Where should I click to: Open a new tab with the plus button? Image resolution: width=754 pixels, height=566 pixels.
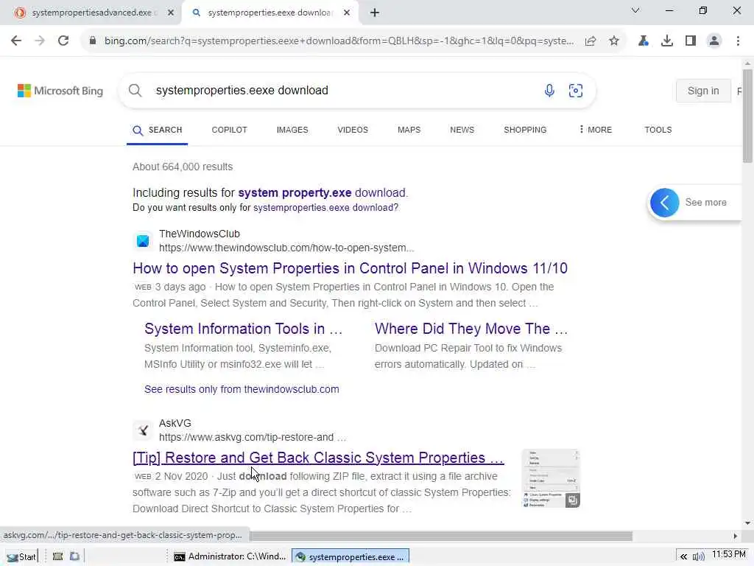coord(375,13)
